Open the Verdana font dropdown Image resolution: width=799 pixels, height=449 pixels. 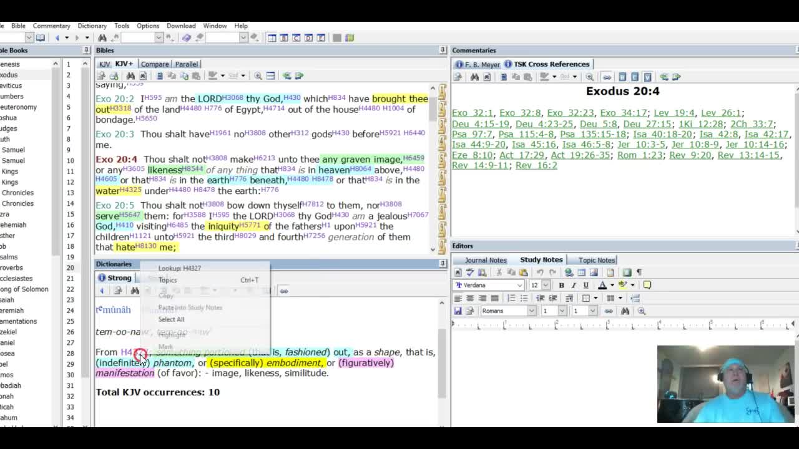[519, 285]
